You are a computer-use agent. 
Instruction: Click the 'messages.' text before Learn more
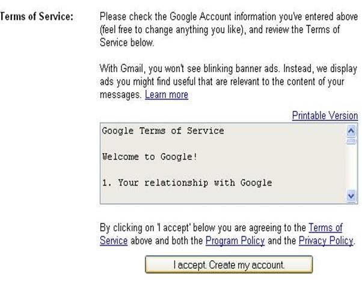(121, 95)
